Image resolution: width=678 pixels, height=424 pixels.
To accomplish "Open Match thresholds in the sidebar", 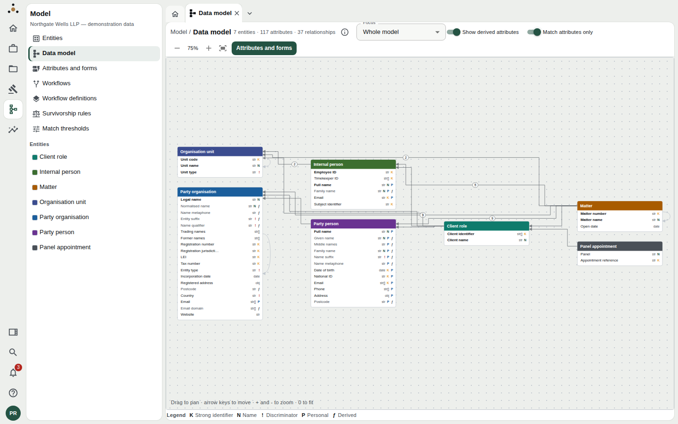I will tap(94, 129).
